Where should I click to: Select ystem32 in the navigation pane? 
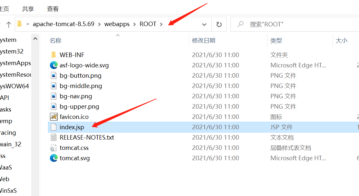[x=12, y=52]
